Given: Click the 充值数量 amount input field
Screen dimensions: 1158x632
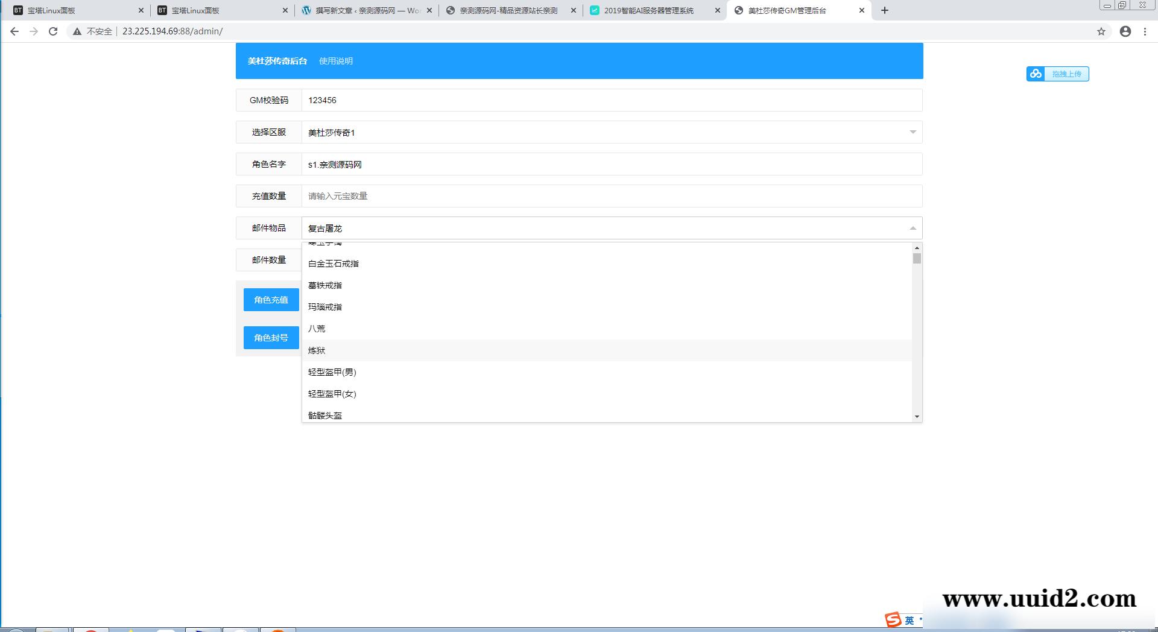Looking at the screenshot, I should pyautogui.click(x=612, y=196).
